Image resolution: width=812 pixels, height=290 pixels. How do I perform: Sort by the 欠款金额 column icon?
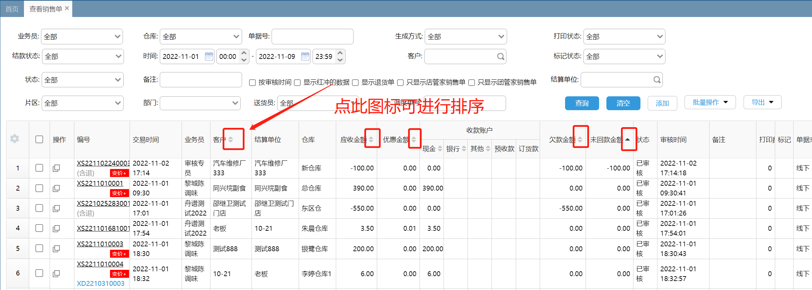click(x=580, y=139)
